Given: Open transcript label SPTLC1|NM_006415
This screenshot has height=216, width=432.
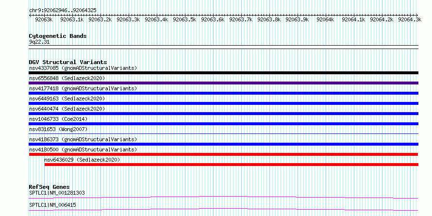Looking at the screenshot, I should [52, 205].
